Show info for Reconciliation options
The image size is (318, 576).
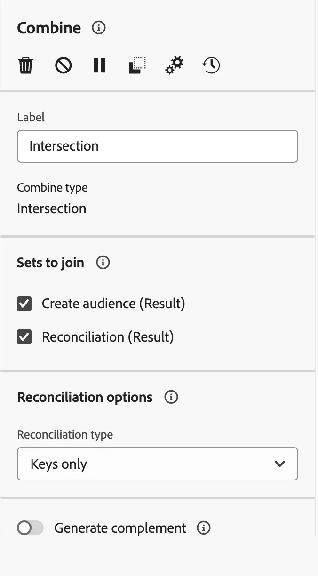171,397
